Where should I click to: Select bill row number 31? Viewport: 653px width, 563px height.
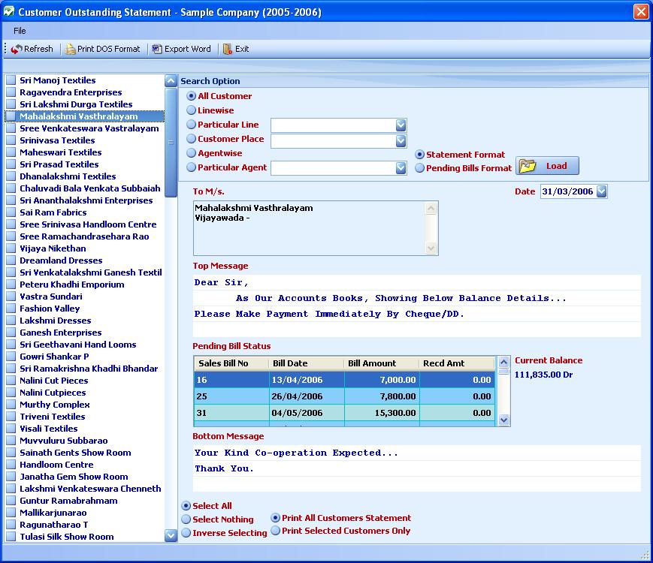344,413
